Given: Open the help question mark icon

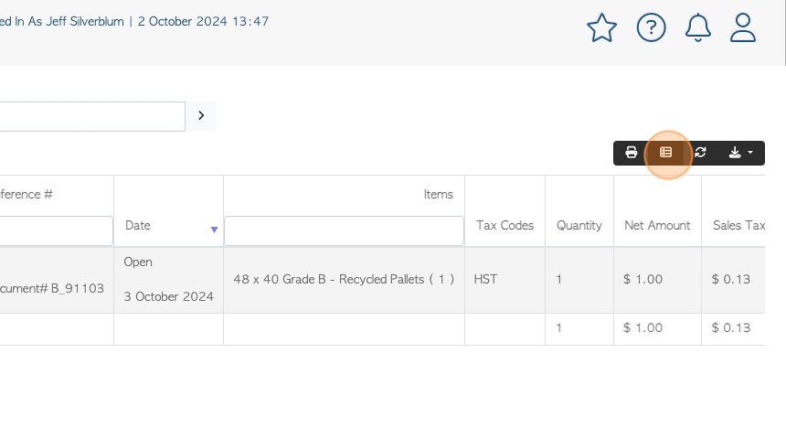Looking at the screenshot, I should point(651,27).
